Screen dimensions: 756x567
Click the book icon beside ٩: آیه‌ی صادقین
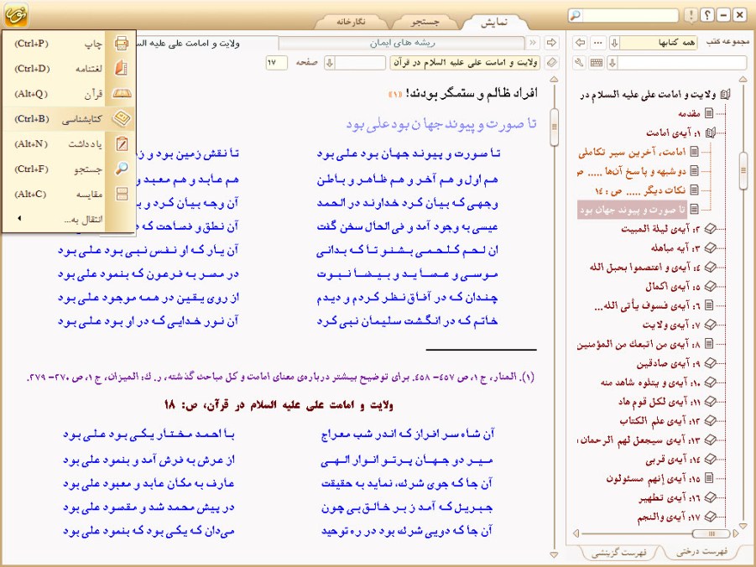point(710,363)
